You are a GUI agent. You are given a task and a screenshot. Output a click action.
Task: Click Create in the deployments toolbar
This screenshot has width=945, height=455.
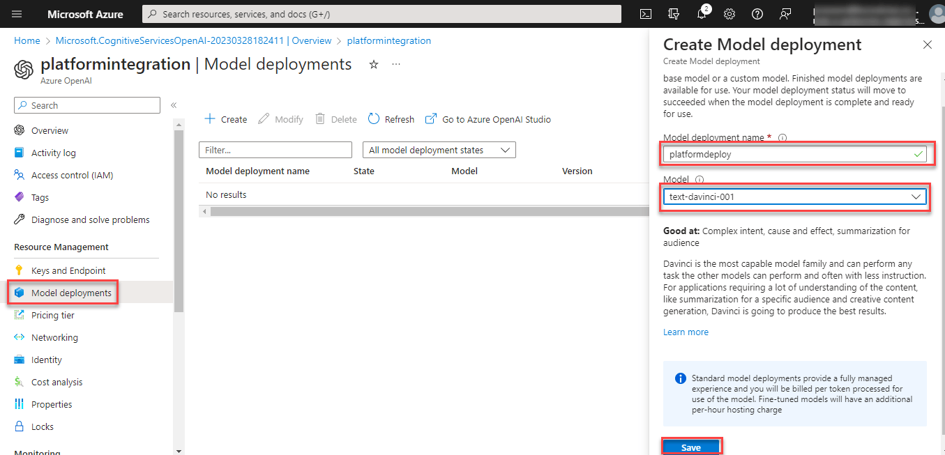[x=225, y=119]
